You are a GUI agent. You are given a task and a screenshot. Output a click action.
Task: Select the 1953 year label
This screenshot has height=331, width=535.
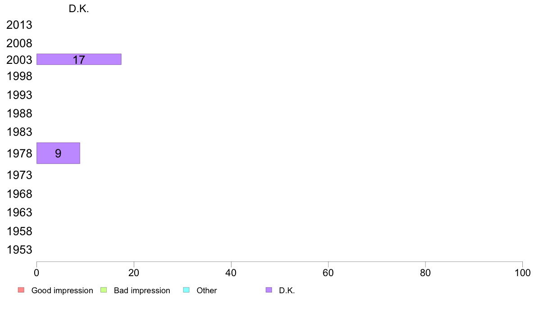19,250
